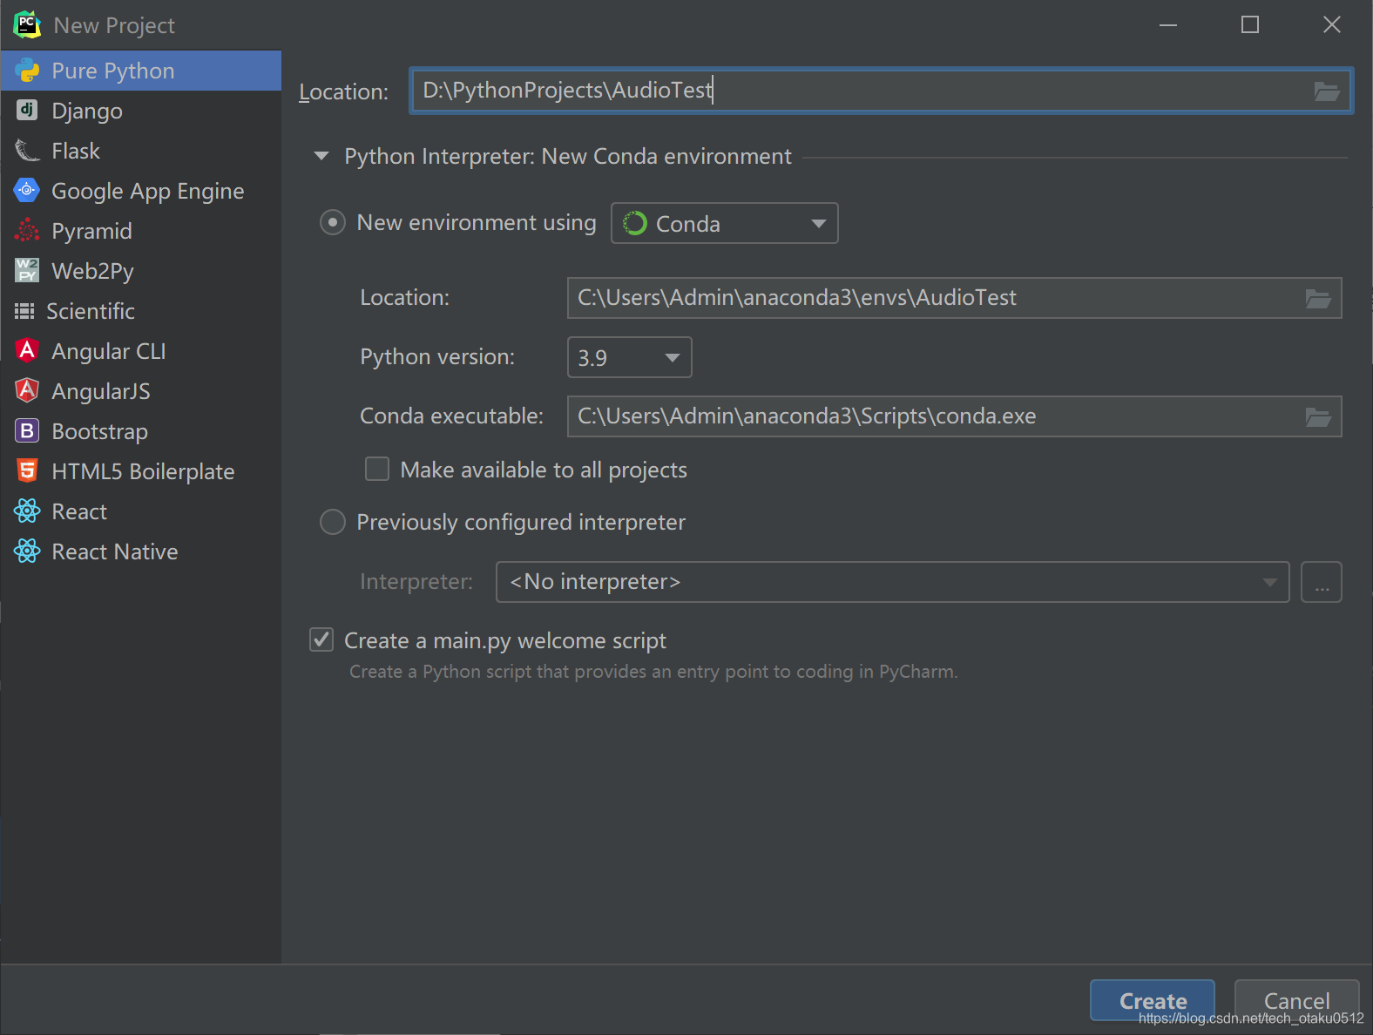
Task: Open the No interpreter dropdown
Action: click(x=893, y=582)
